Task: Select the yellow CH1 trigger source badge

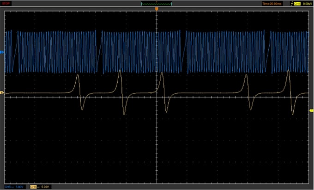Action: [x=297, y=4]
